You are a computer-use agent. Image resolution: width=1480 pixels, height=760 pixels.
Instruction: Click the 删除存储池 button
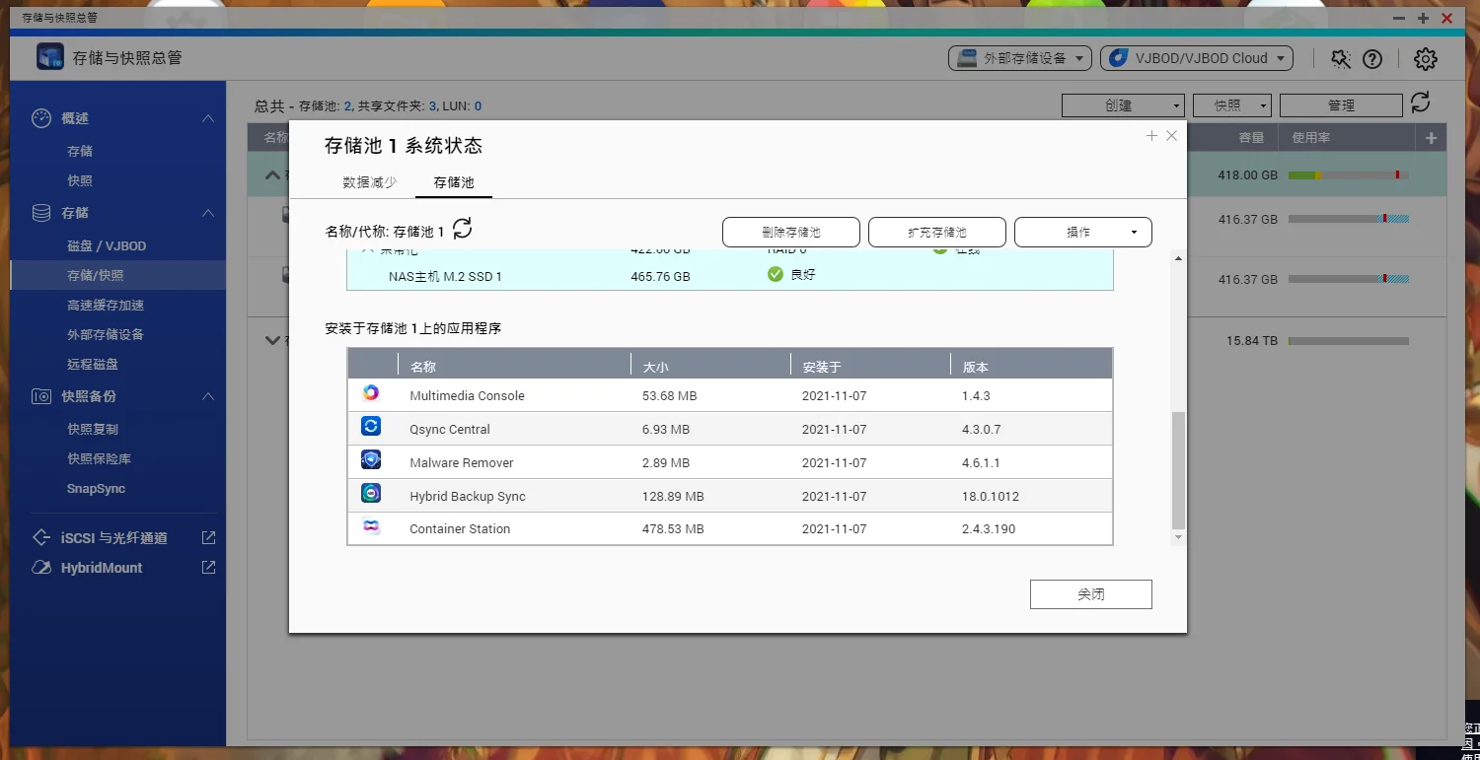(x=791, y=233)
